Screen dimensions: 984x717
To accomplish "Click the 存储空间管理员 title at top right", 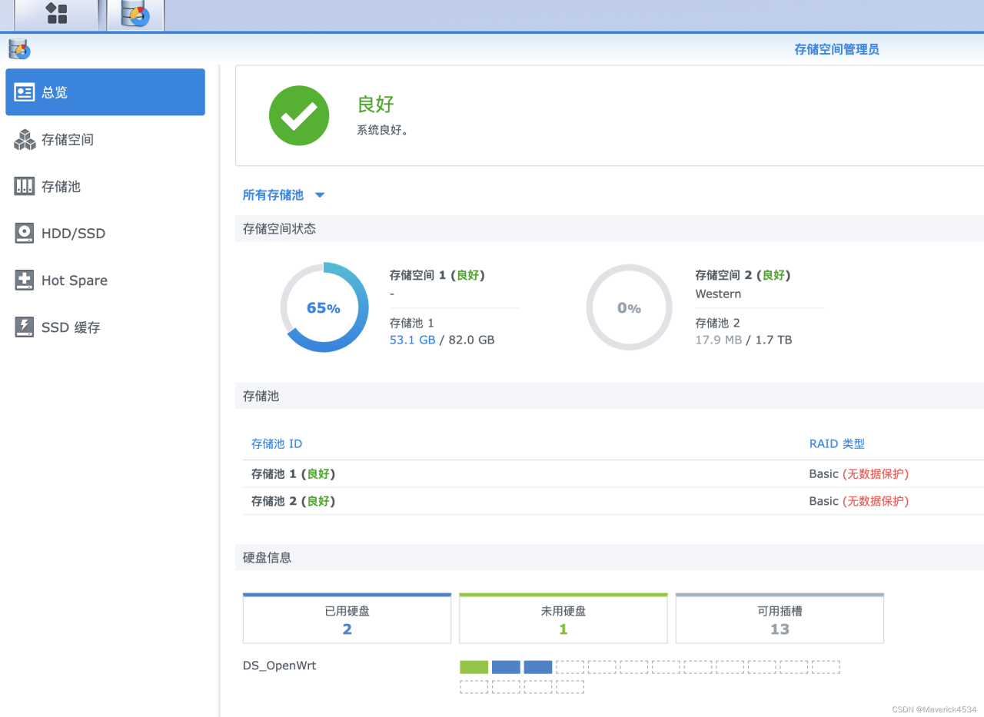I will pyautogui.click(x=836, y=48).
